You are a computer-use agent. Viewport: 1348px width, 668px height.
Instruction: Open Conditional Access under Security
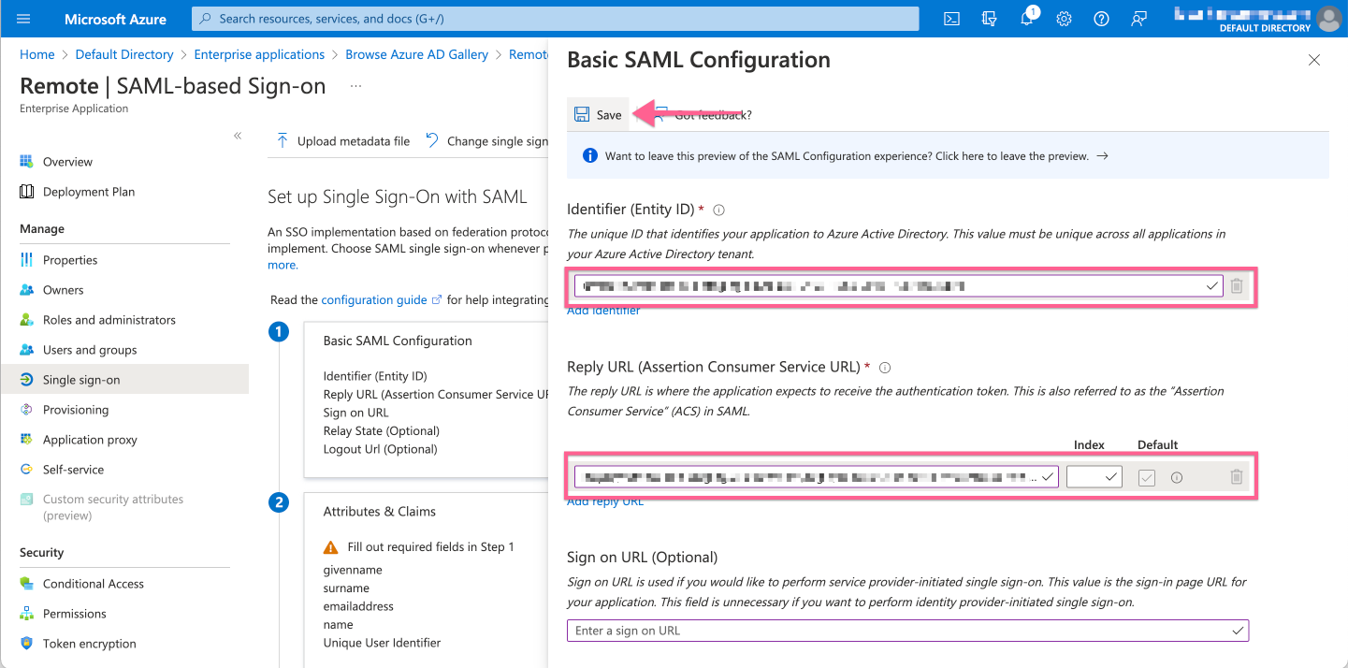(93, 583)
